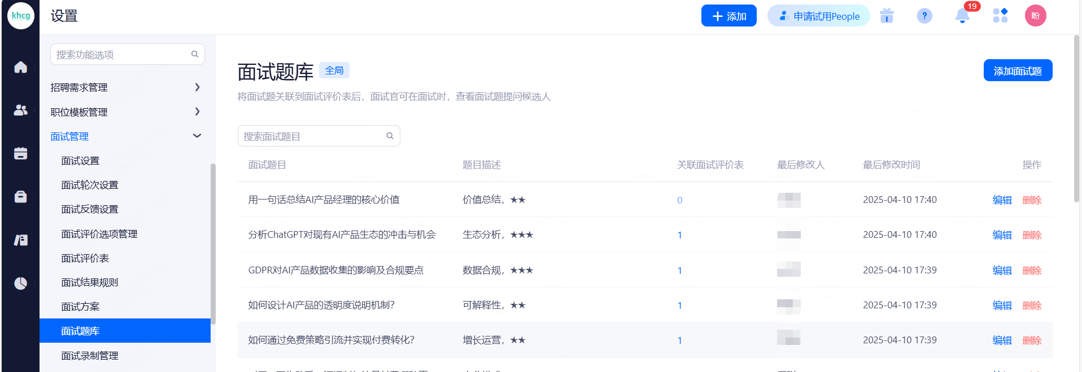Screen dimensions: 1082x372
Task: Click the 搜索面试题目 search field
Action: pyautogui.click(x=313, y=136)
